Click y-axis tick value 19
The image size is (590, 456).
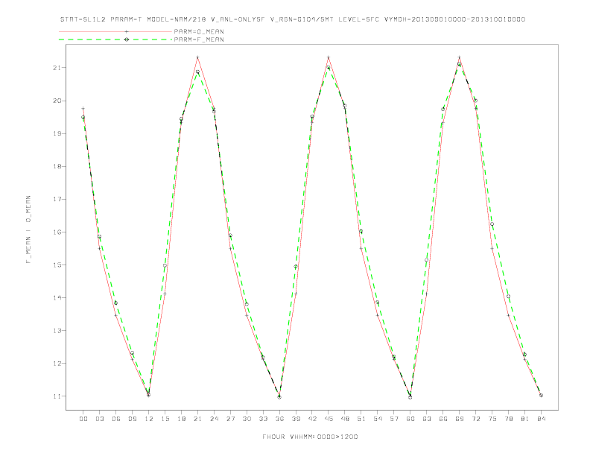point(57,133)
